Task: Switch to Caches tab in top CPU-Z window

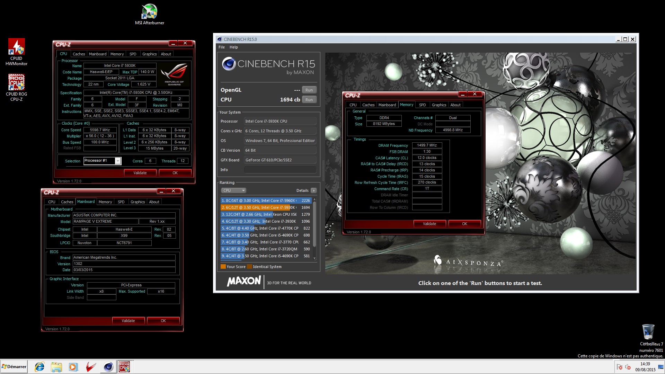Action: (79, 54)
